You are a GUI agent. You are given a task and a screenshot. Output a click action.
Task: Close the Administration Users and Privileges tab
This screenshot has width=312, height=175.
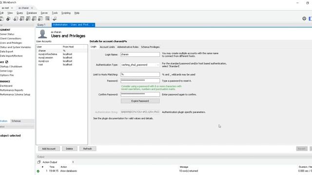[x=93, y=25]
